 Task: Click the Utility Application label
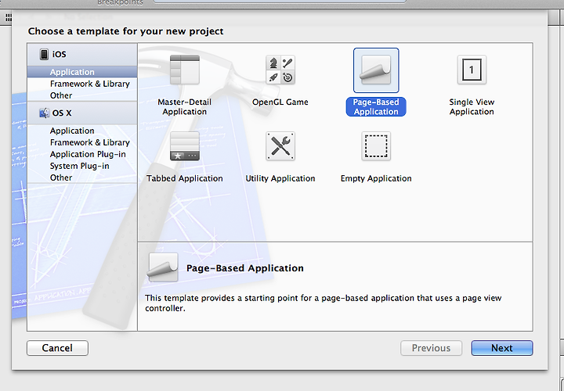click(280, 178)
